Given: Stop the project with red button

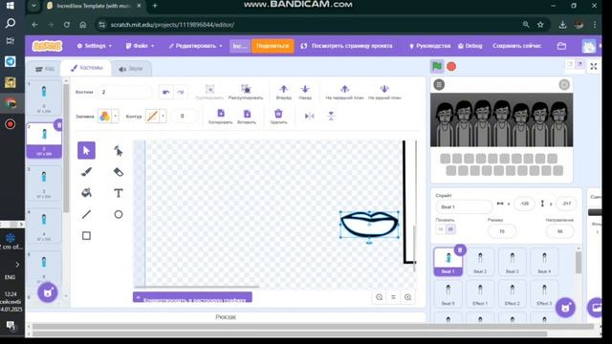Looking at the screenshot, I should click(451, 66).
